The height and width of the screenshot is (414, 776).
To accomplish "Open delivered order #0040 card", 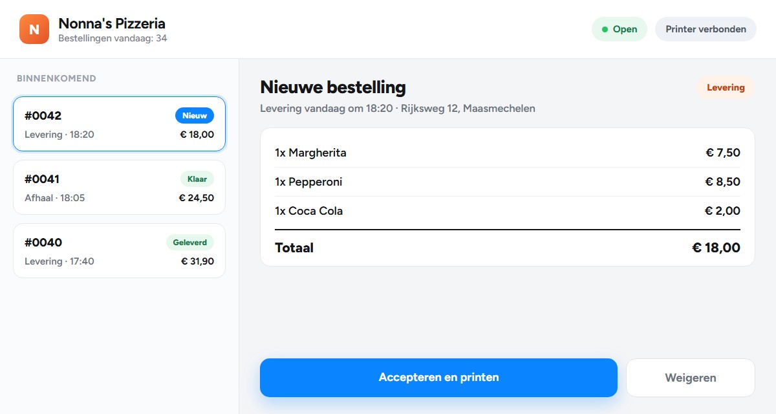I will pyautogui.click(x=119, y=251).
